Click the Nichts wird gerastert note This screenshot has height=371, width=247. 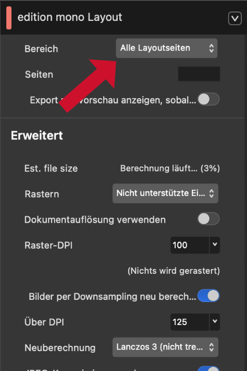coord(174,271)
